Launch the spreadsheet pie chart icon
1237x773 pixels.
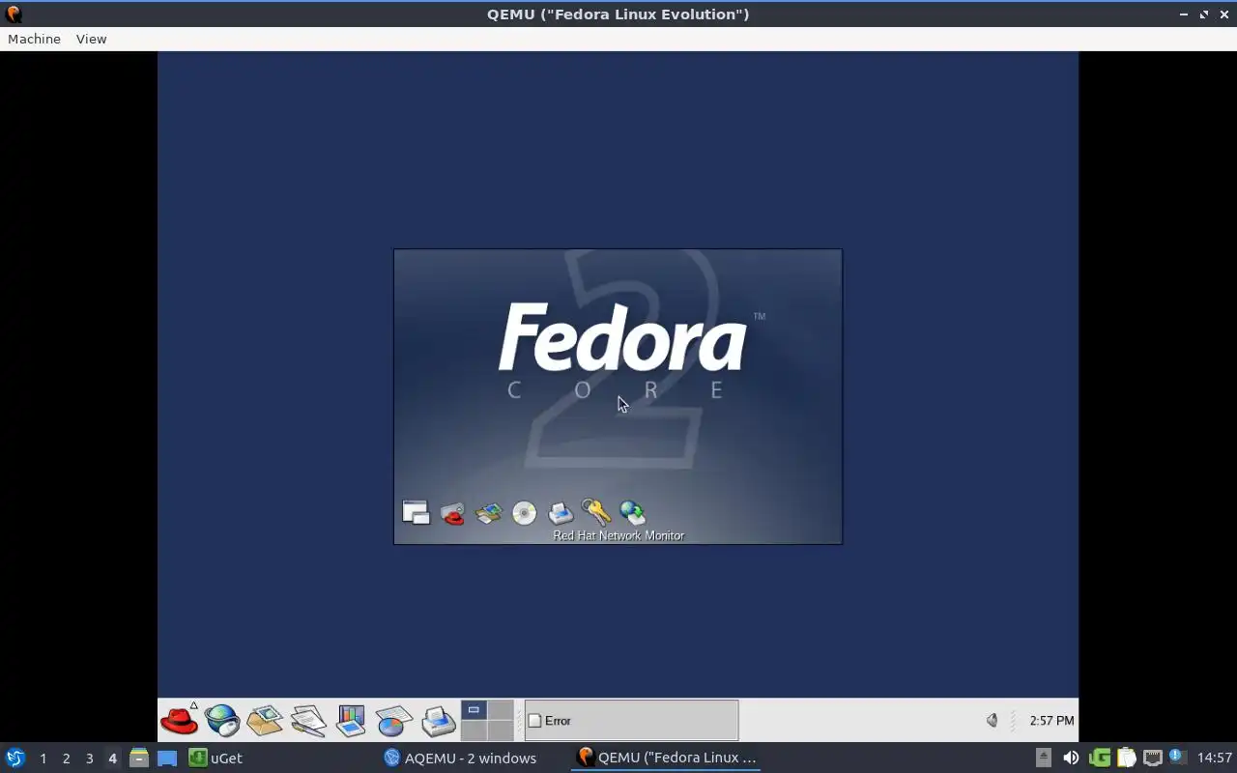(394, 721)
